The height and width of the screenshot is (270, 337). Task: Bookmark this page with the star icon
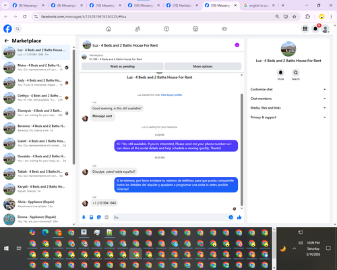[x=295, y=16]
